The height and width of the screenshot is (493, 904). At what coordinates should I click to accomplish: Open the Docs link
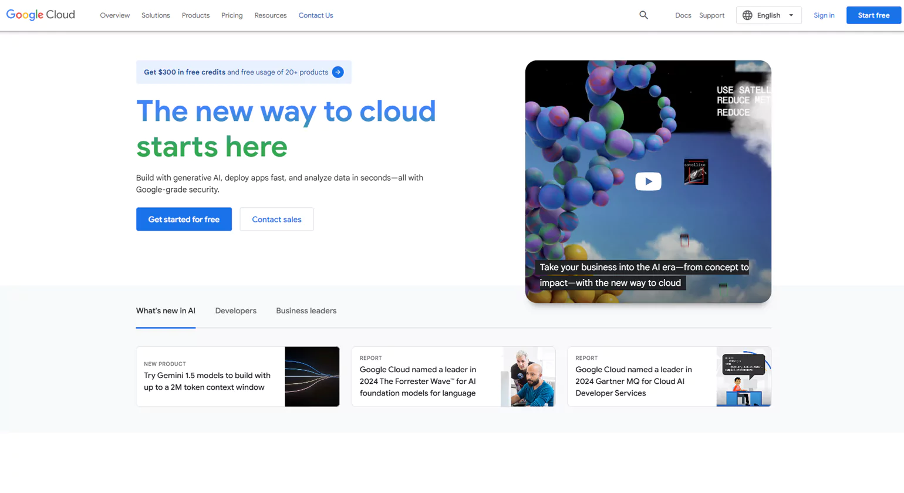pyautogui.click(x=683, y=15)
